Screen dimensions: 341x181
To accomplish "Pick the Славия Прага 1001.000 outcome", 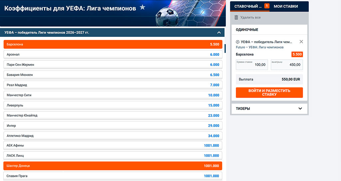I will 113,176.
